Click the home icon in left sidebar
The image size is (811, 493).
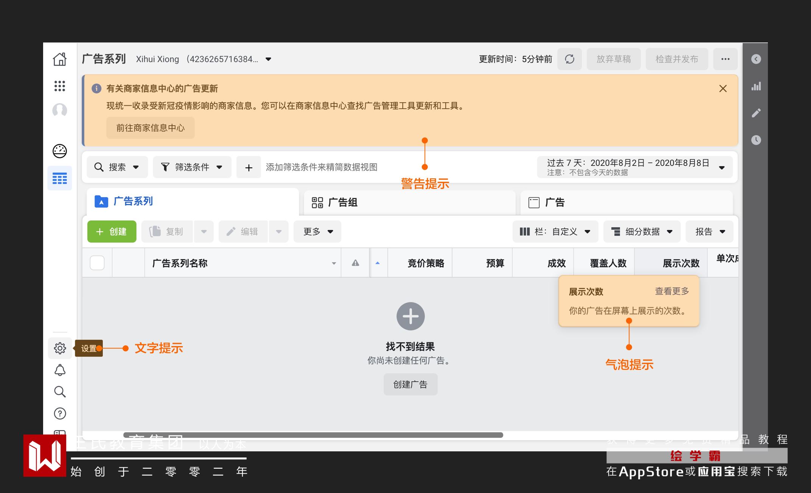click(60, 59)
